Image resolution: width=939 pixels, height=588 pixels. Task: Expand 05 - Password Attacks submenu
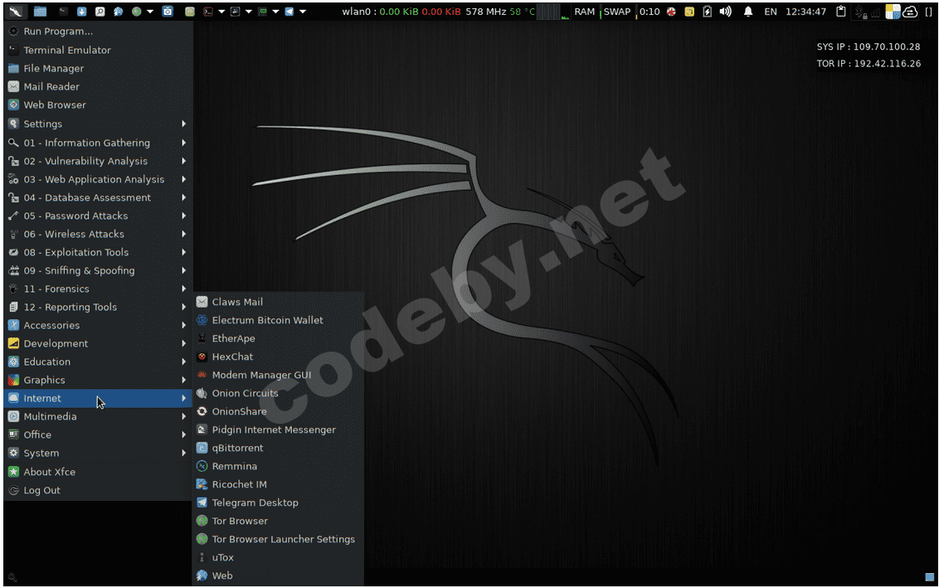[98, 216]
